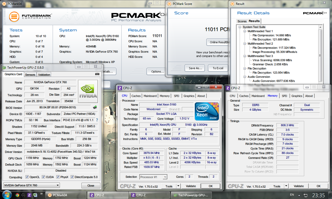Click the NVIDIA logo in GPU-Z
Viewport: 332px width, 199px height.
88,91
